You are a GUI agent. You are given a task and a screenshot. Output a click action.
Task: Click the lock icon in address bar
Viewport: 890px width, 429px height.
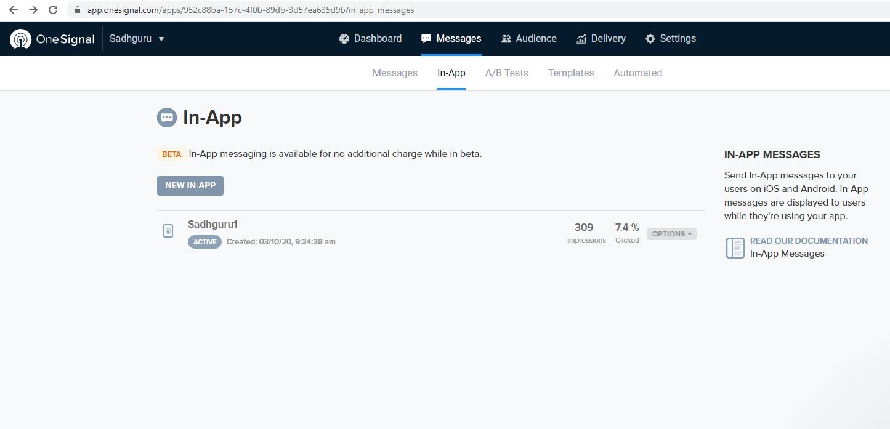coord(78,10)
